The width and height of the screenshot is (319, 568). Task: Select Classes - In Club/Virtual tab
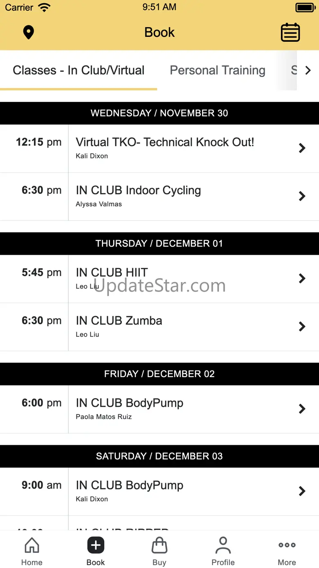pos(79,70)
